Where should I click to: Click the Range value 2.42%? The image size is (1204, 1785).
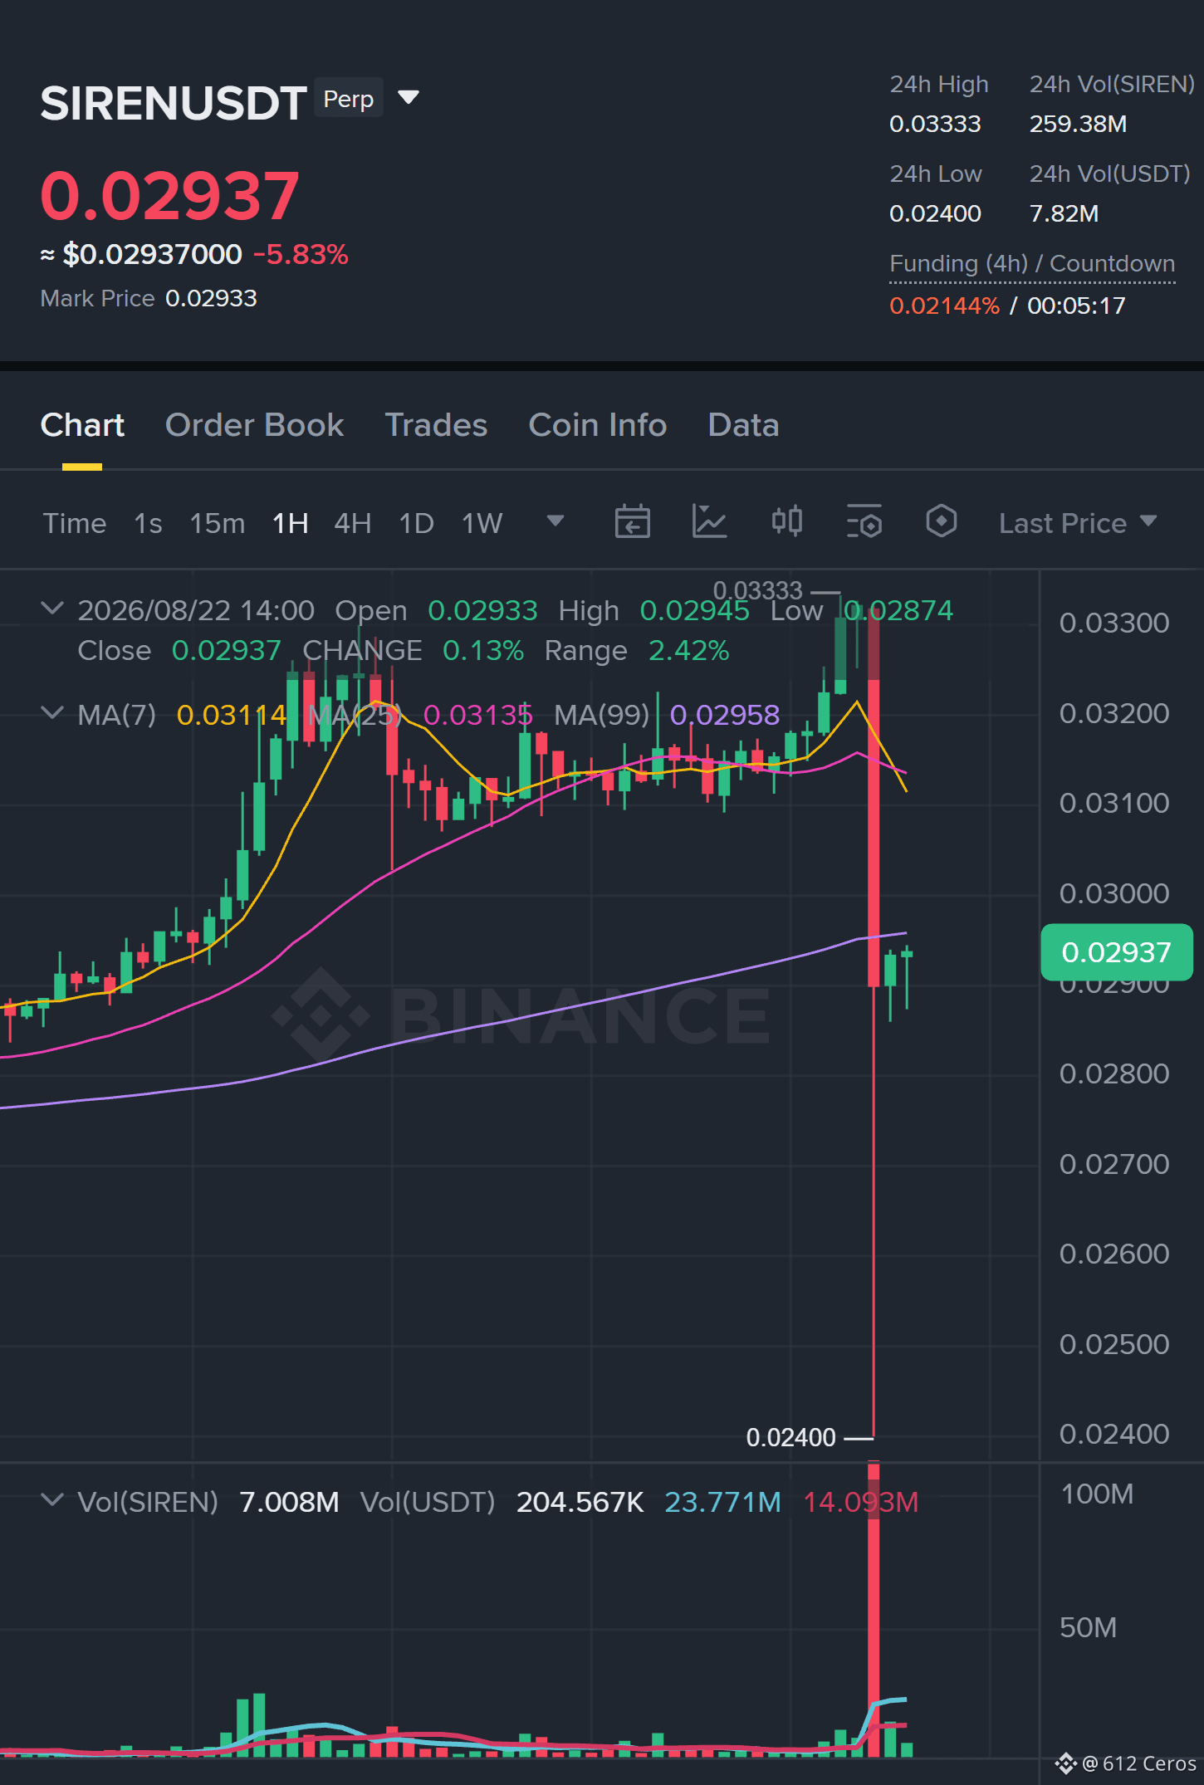tap(689, 650)
